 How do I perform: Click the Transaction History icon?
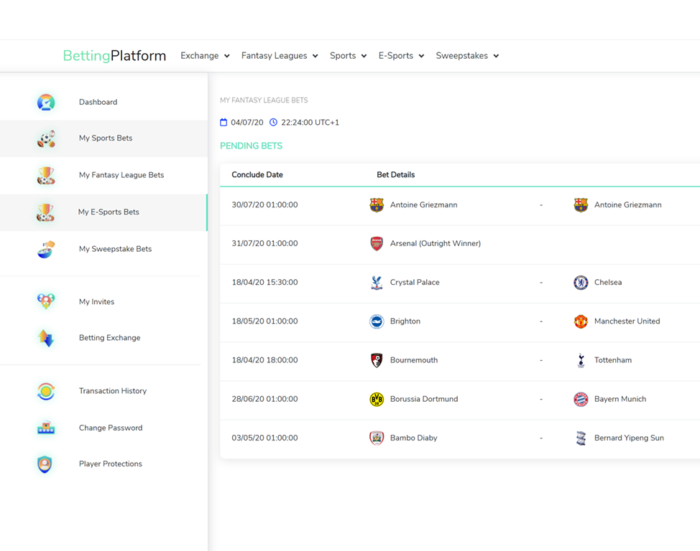46,390
